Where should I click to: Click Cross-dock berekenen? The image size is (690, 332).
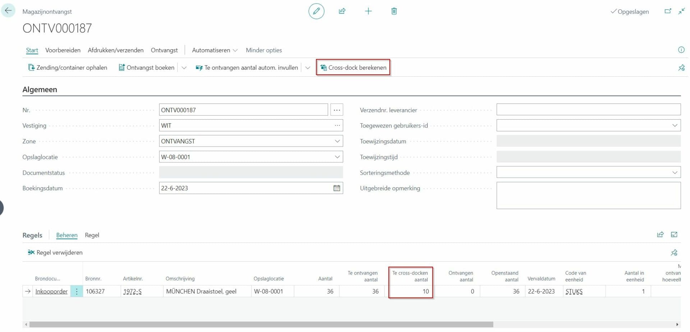(353, 68)
